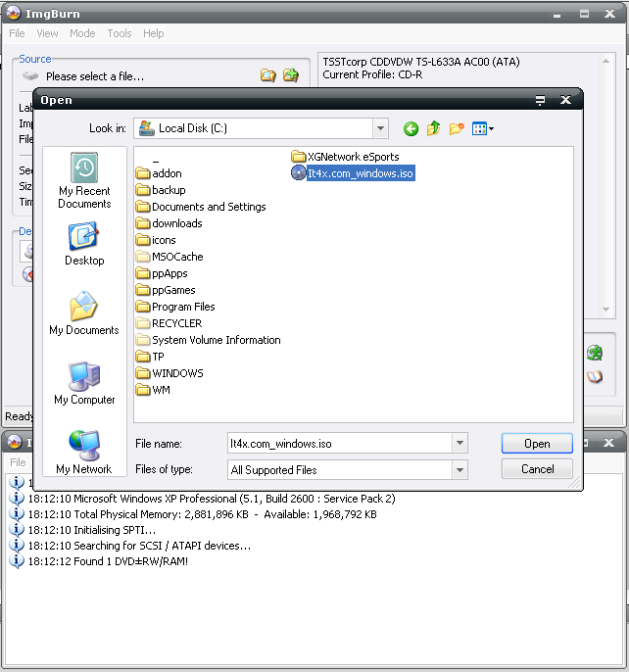Open the View menu in ImgBurn

coord(47,33)
